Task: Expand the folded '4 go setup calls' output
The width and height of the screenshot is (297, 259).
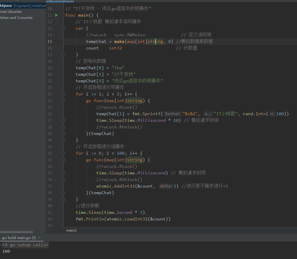Action: click(x=1, y=245)
